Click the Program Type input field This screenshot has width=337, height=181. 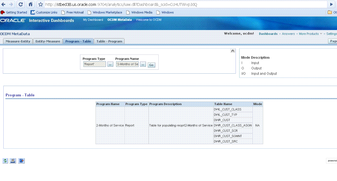95,64
